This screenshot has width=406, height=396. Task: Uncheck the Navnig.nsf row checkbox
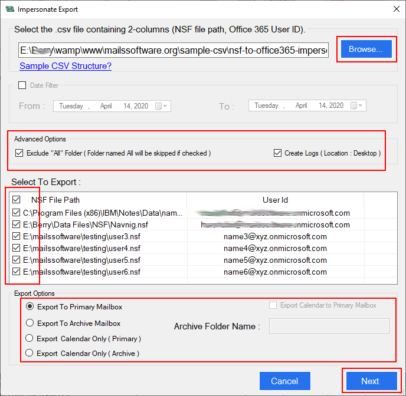tap(17, 225)
